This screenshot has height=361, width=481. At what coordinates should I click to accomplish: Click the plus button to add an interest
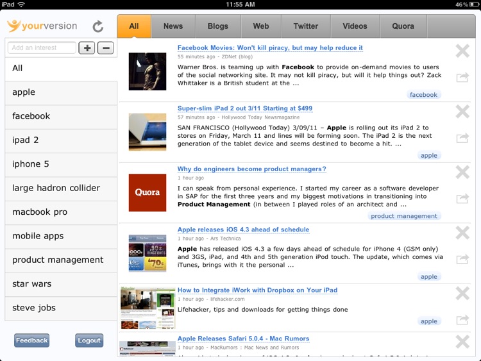pos(87,48)
